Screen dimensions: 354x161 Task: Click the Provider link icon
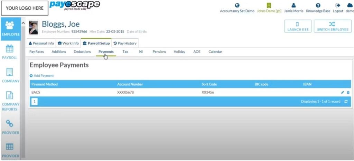(10, 124)
